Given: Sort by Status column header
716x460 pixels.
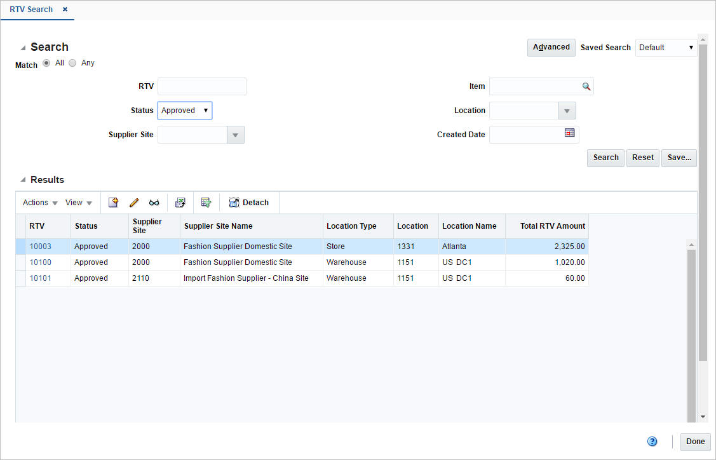Looking at the screenshot, I should 100,226.
